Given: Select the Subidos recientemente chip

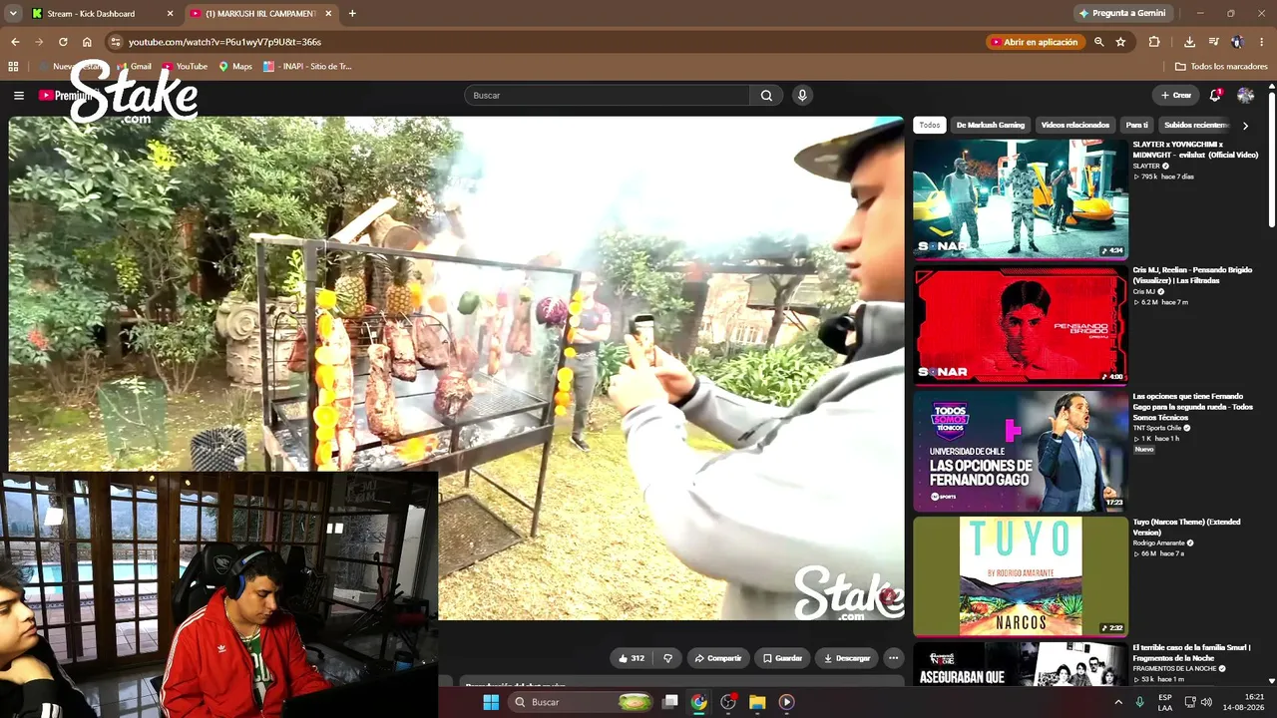Looking at the screenshot, I should [x=1196, y=126].
